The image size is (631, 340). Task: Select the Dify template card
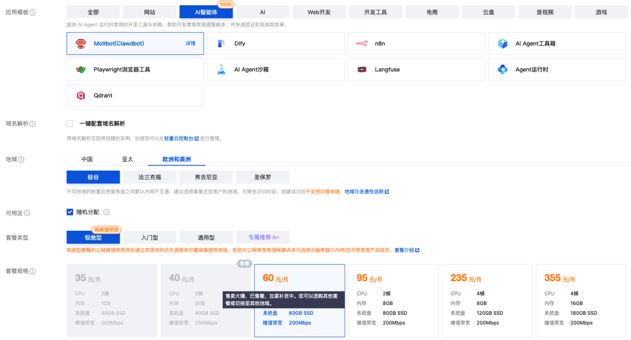[276, 43]
